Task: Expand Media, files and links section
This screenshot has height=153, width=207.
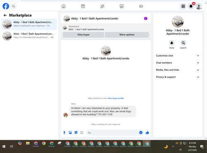Action: click(178, 70)
